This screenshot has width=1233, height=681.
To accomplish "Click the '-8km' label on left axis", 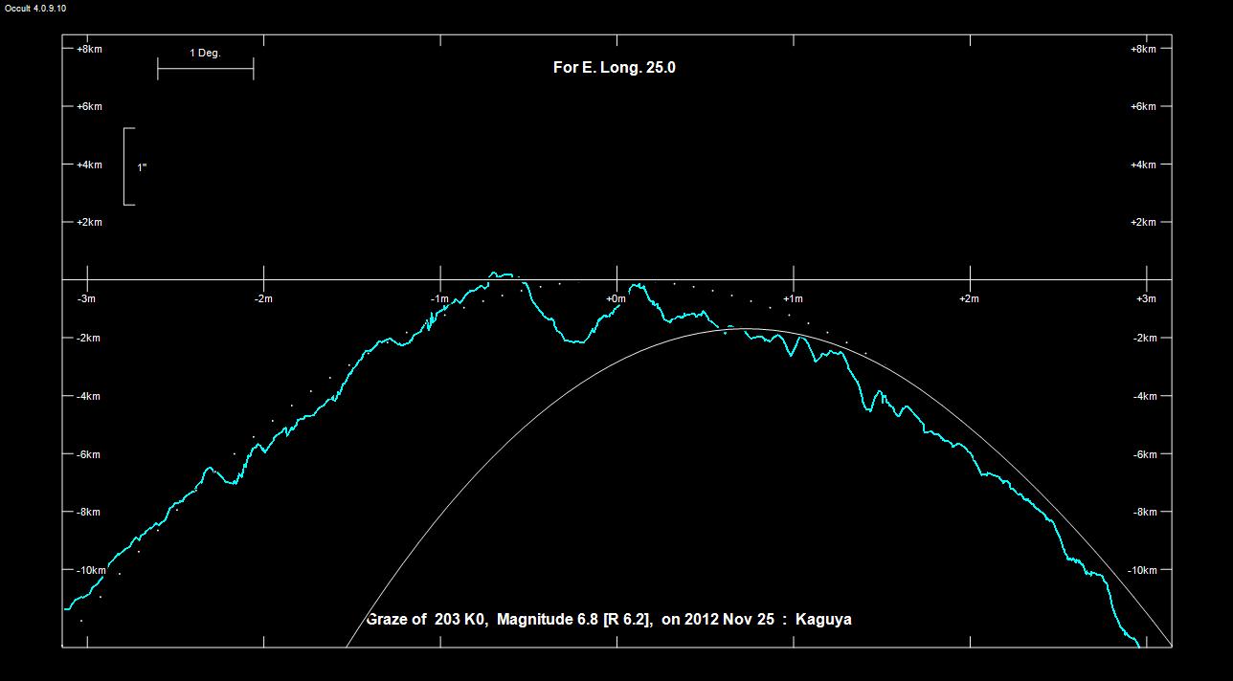I will coord(88,512).
